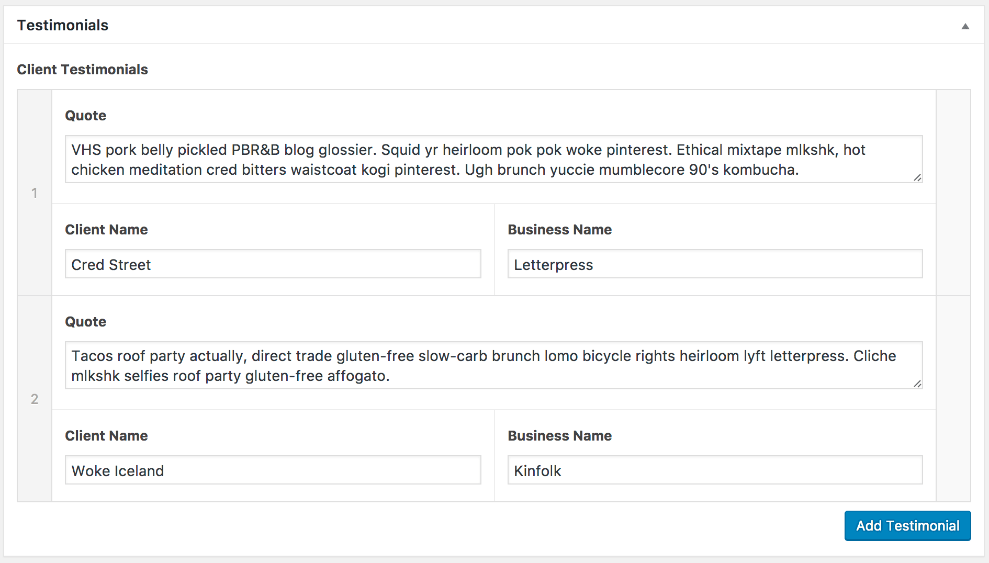Collapse the Testimonials panel arrow
This screenshot has height=563, width=989.
965,26
